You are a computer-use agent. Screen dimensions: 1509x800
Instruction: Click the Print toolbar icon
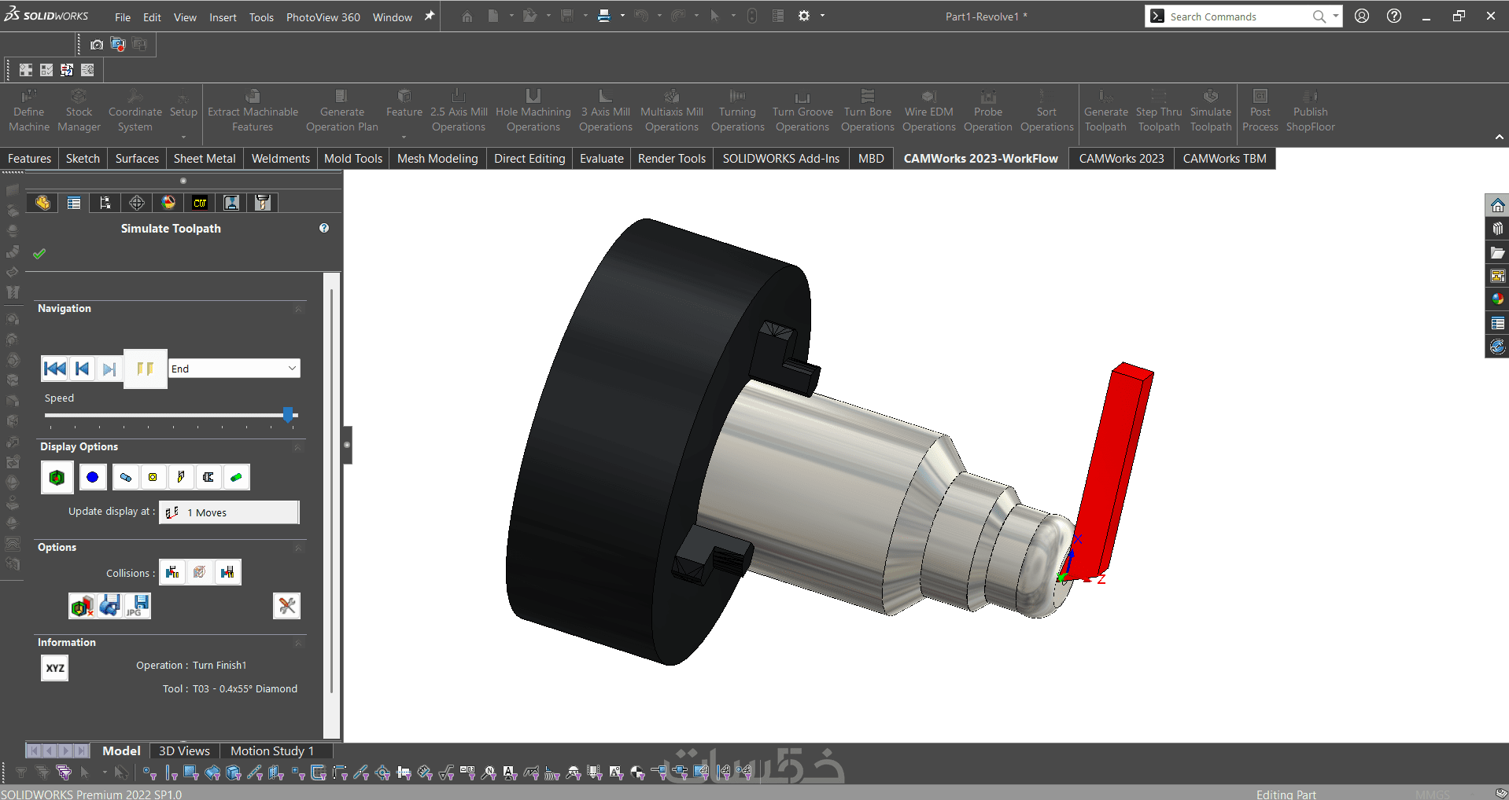(603, 16)
